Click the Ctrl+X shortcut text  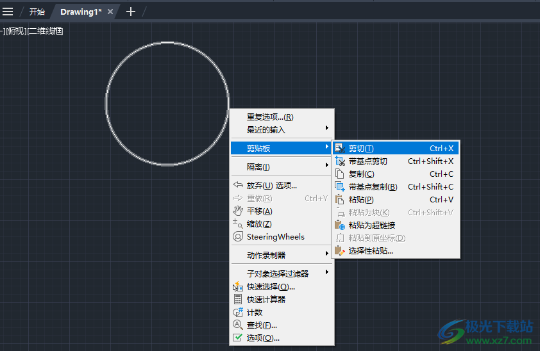(441, 148)
